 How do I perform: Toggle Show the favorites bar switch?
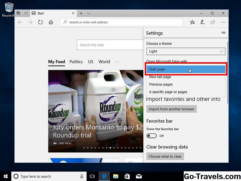tap(151, 136)
